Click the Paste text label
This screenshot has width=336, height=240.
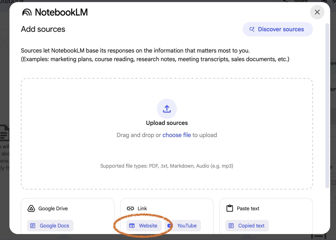point(248,209)
